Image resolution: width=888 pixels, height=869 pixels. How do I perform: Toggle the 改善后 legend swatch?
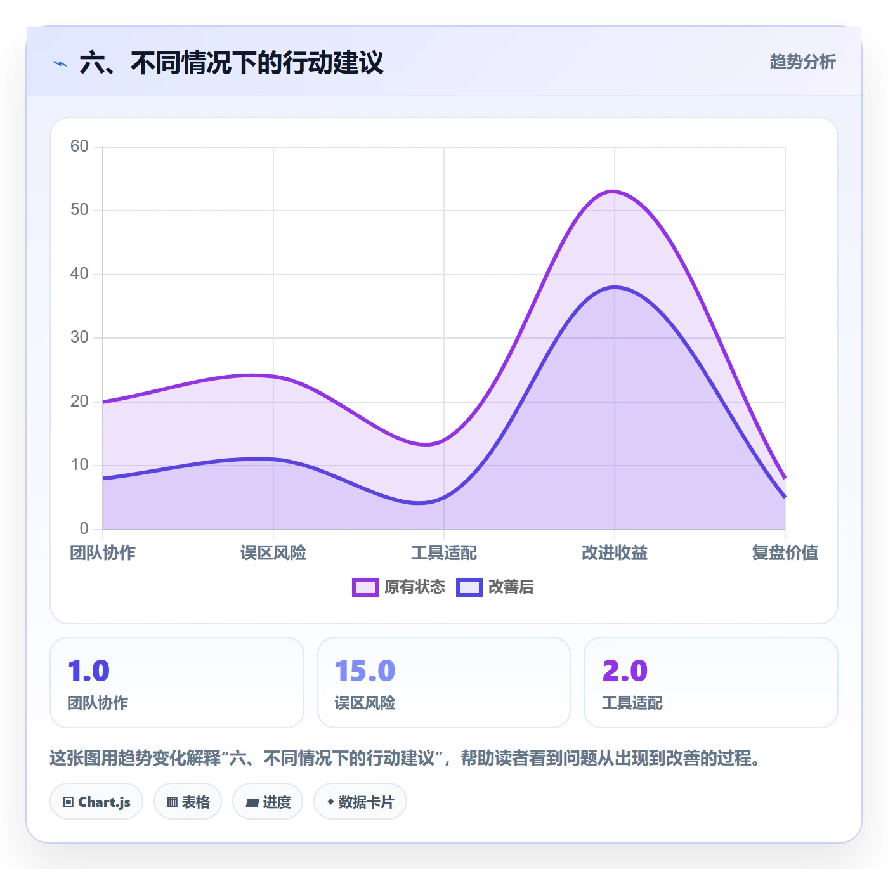tap(469, 587)
